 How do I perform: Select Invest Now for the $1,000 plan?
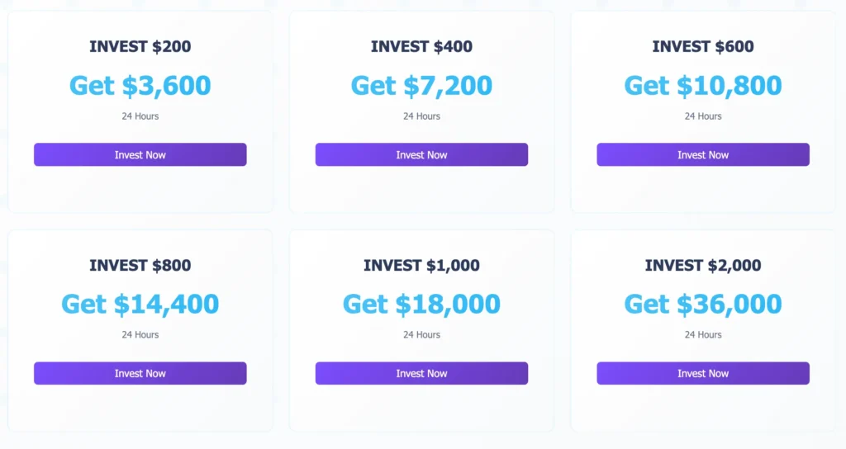click(421, 373)
